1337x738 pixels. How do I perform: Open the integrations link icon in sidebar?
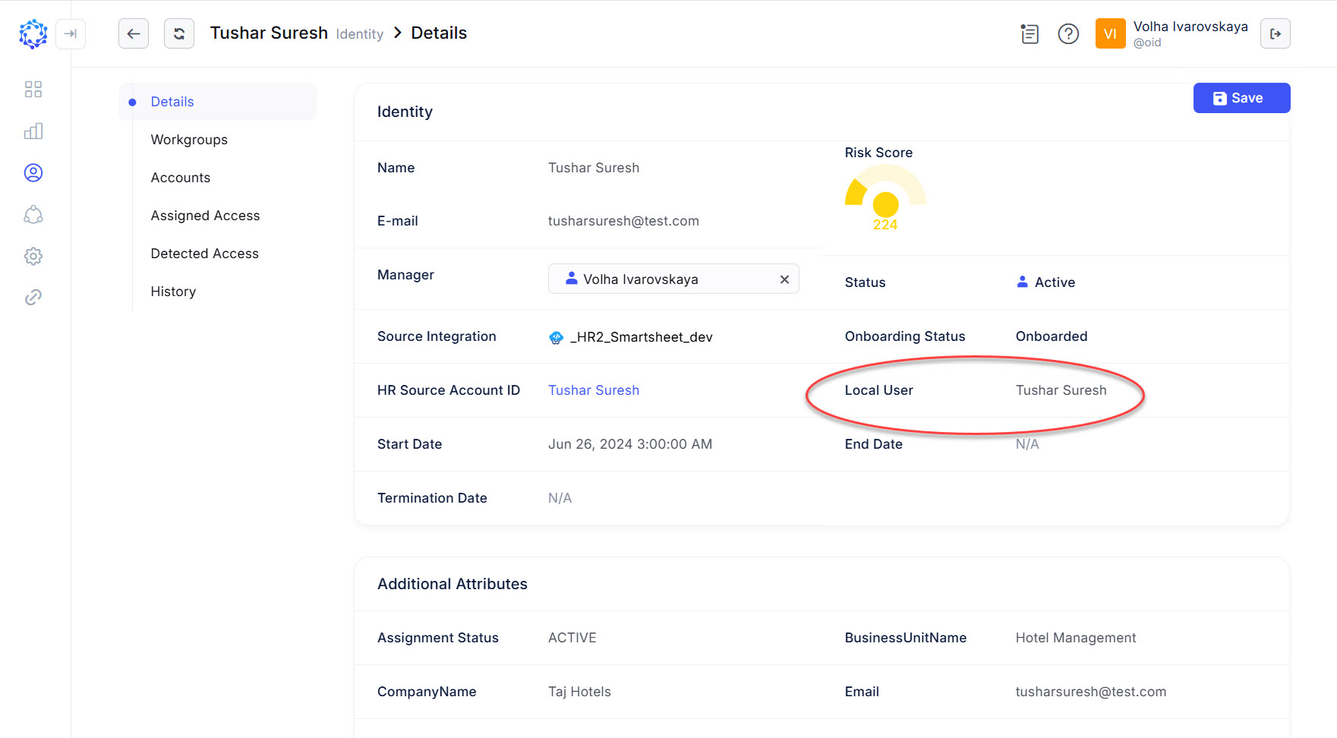coord(33,298)
